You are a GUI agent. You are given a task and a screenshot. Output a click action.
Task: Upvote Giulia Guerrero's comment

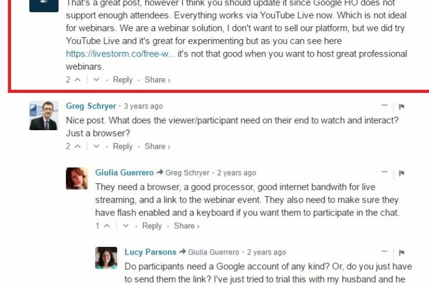tap(108, 226)
